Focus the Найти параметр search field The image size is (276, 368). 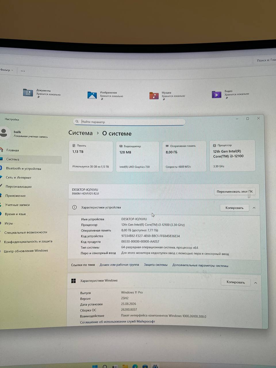(129, 122)
